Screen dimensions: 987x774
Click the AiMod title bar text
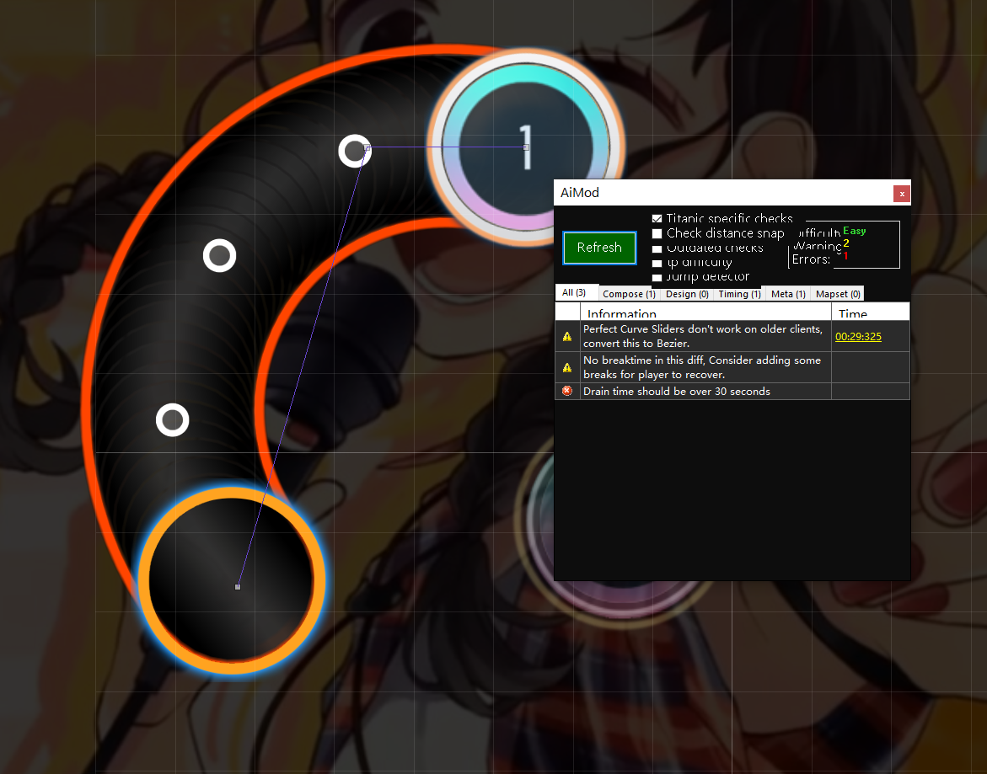(580, 192)
